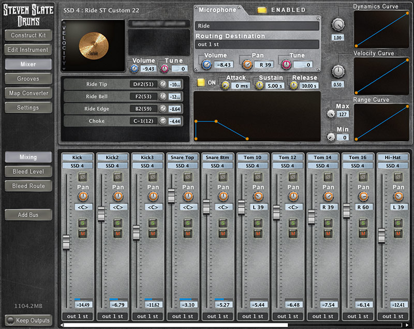Screen dimensions: 414x329
Task: Click the ride cymbal instrument image
Action: point(94,46)
